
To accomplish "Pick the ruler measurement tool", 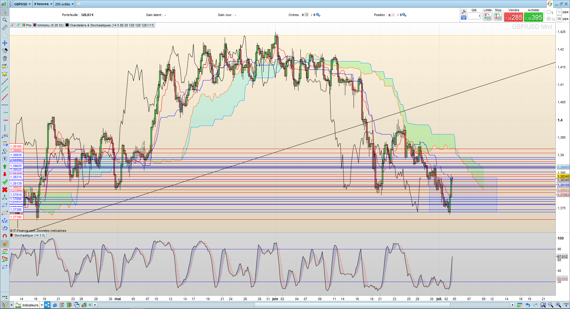I will (x=5, y=28).
